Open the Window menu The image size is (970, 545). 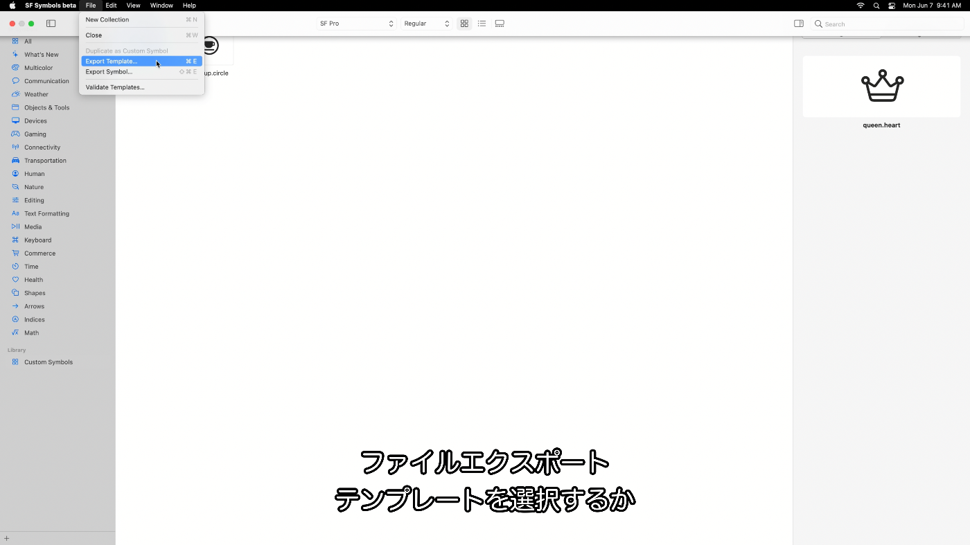(161, 6)
